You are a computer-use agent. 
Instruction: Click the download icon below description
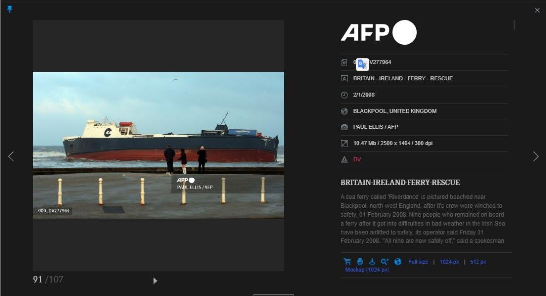coord(372,262)
